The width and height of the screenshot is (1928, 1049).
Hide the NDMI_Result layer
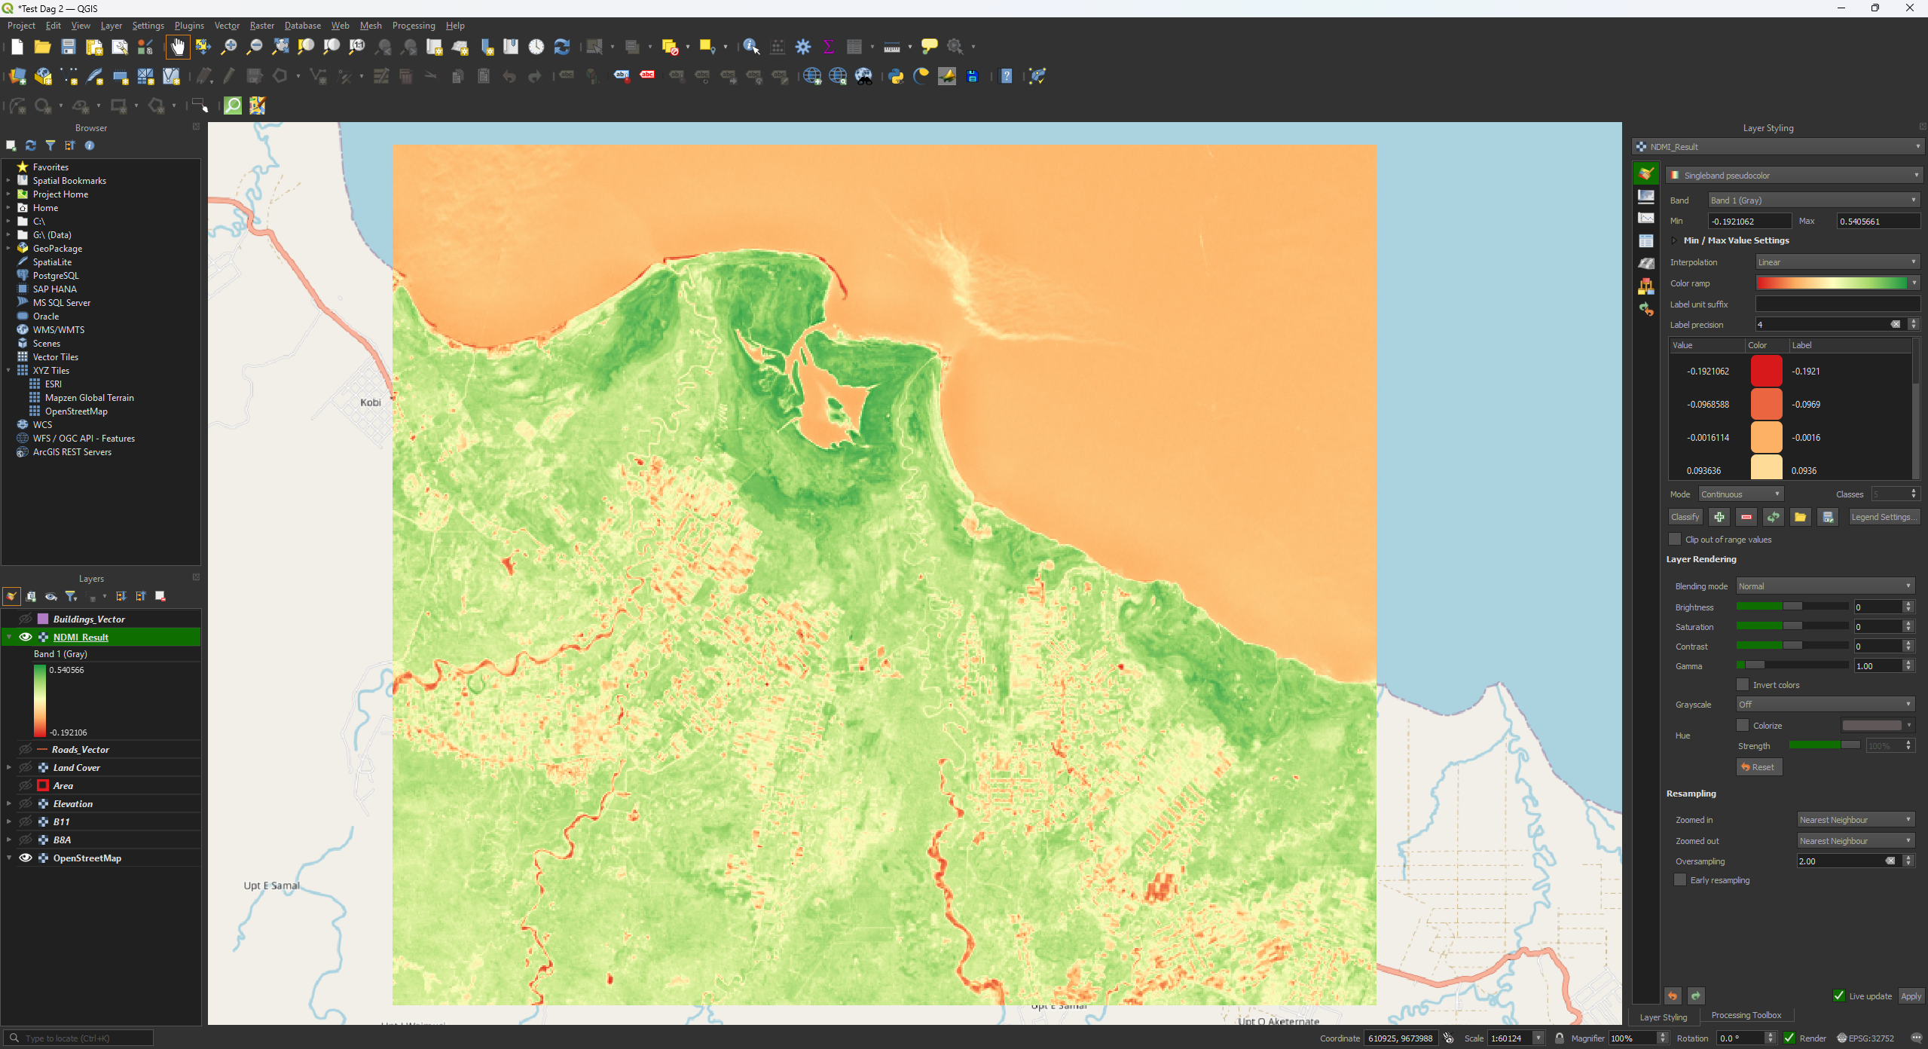point(25,638)
